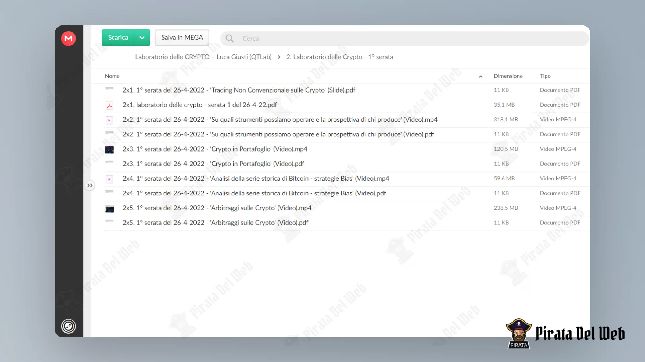645x362 pixels.
Task: Select the "'Arbitraggi sulle Crypto' (Video).pdf" file name
Action: tap(215, 223)
